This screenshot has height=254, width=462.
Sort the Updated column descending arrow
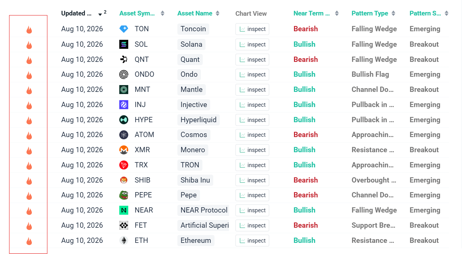click(100, 14)
